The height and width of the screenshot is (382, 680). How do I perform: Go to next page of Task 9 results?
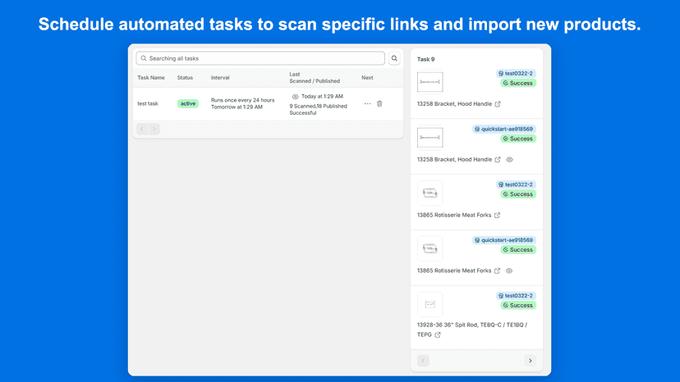[x=530, y=361]
